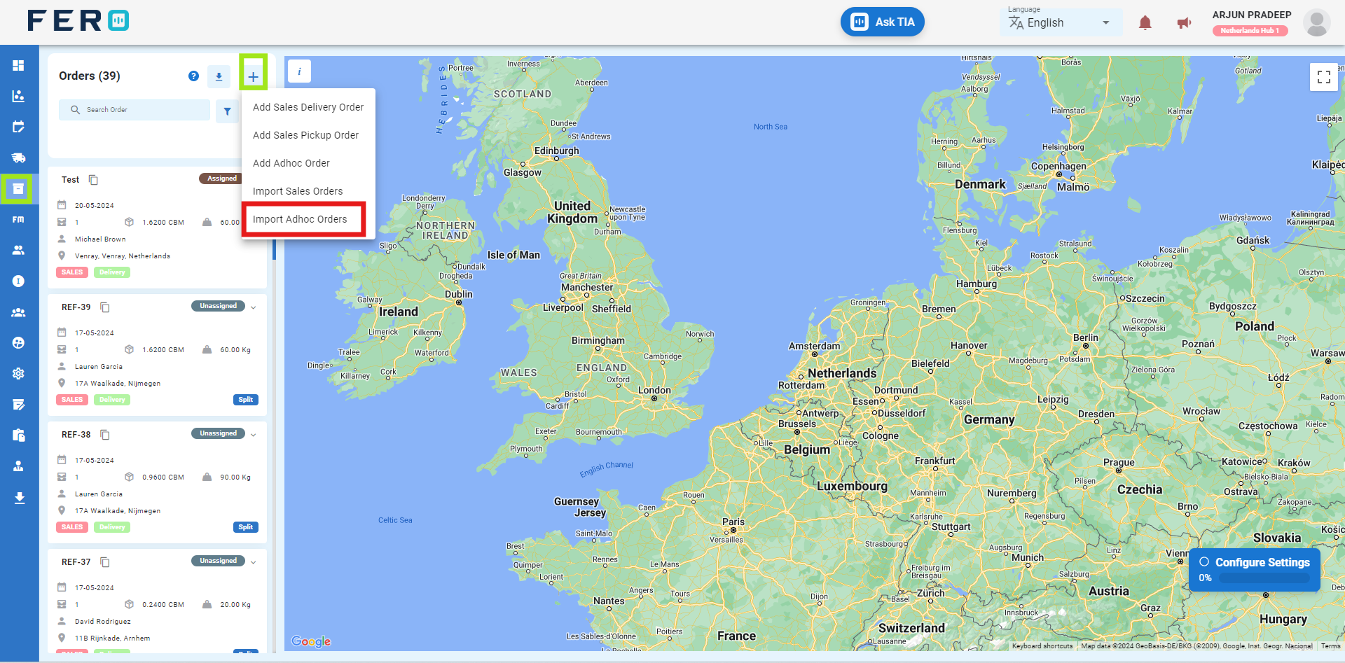Image resolution: width=1345 pixels, height=663 pixels.
Task: Click the Assigned status on Test order
Action: pyautogui.click(x=221, y=179)
